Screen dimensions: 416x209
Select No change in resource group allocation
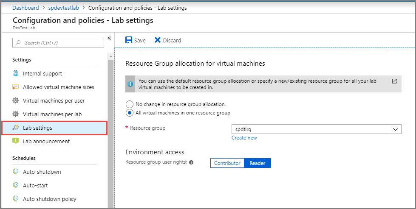[130, 104]
